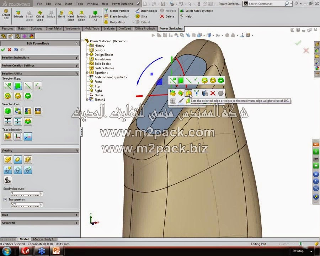Open PowerPoint from the taskbar
Screen dimensions: 320x256
(x=56, y=251)
